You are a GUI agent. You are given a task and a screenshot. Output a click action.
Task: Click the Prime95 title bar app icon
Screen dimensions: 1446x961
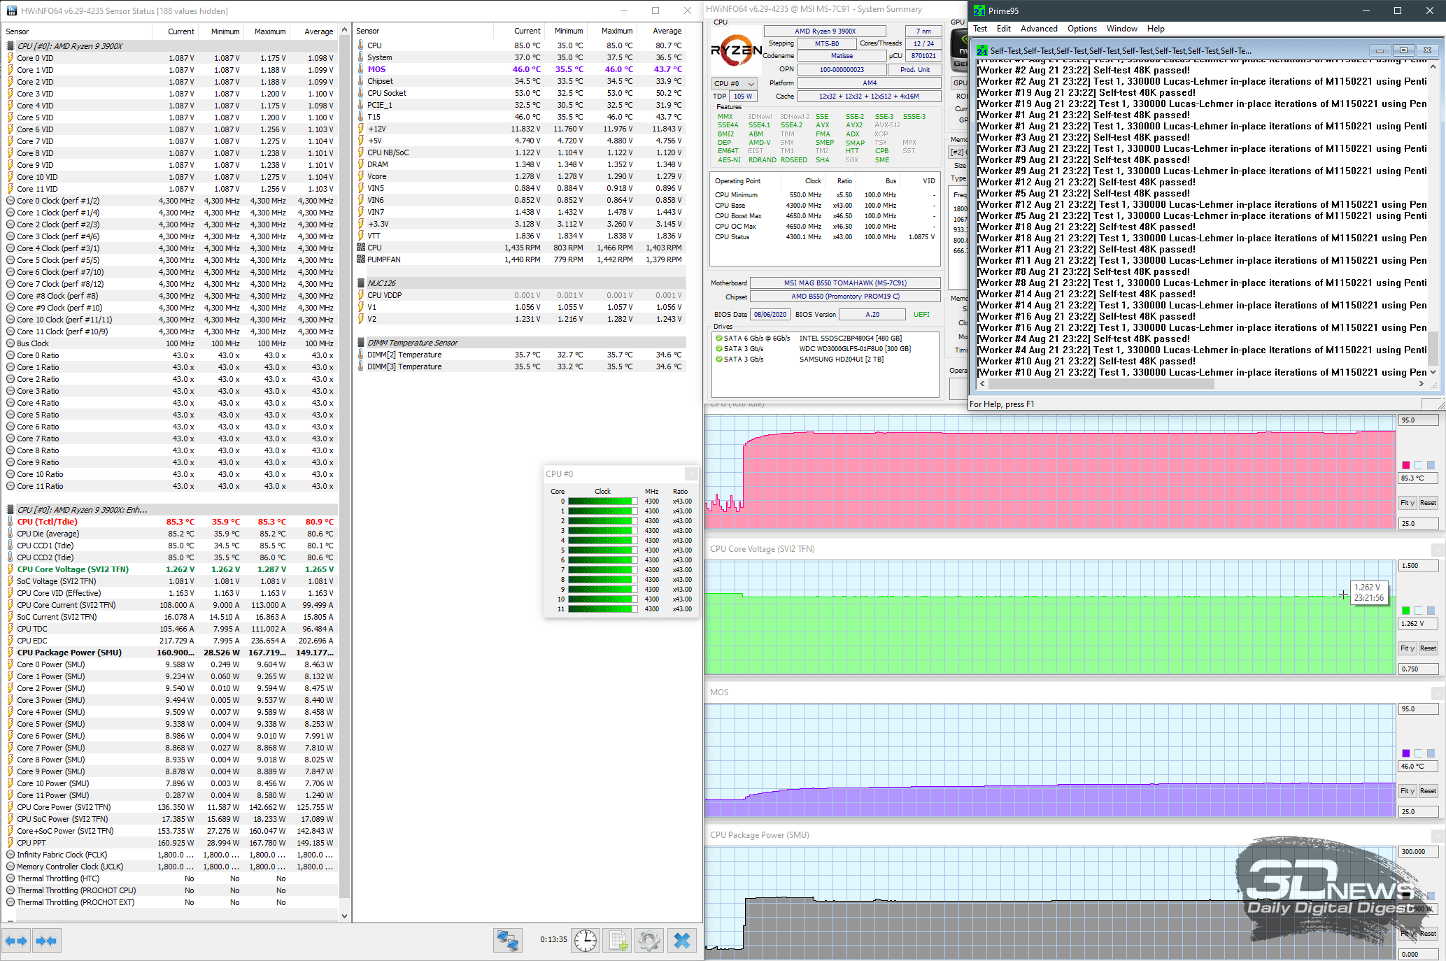979,10
